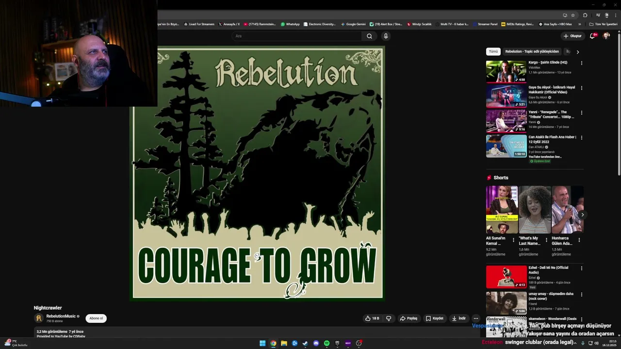Screen dimensions: 621x349
Task: Start voice search with the microphone icon
Action: pyautogui.click(x=386, y=36)
